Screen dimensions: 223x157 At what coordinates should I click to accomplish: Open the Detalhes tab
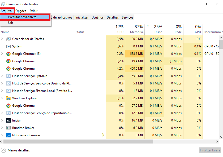tap(113, 17)
